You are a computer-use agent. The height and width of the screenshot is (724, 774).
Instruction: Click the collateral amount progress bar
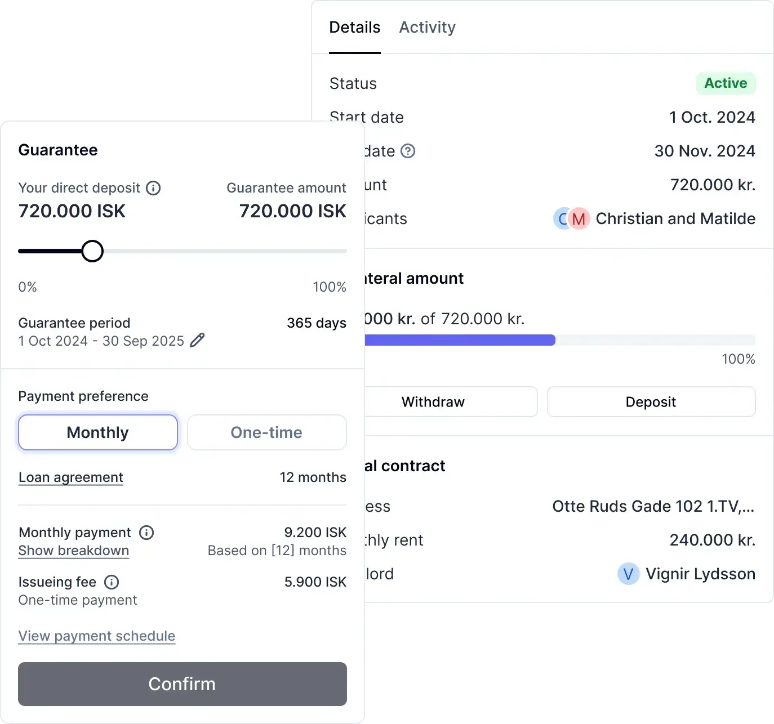click(558, 340)
